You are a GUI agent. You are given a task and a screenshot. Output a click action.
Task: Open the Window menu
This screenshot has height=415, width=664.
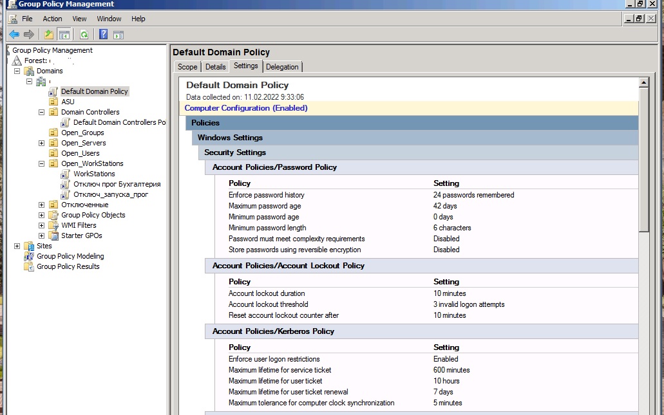tap(109, 19)
